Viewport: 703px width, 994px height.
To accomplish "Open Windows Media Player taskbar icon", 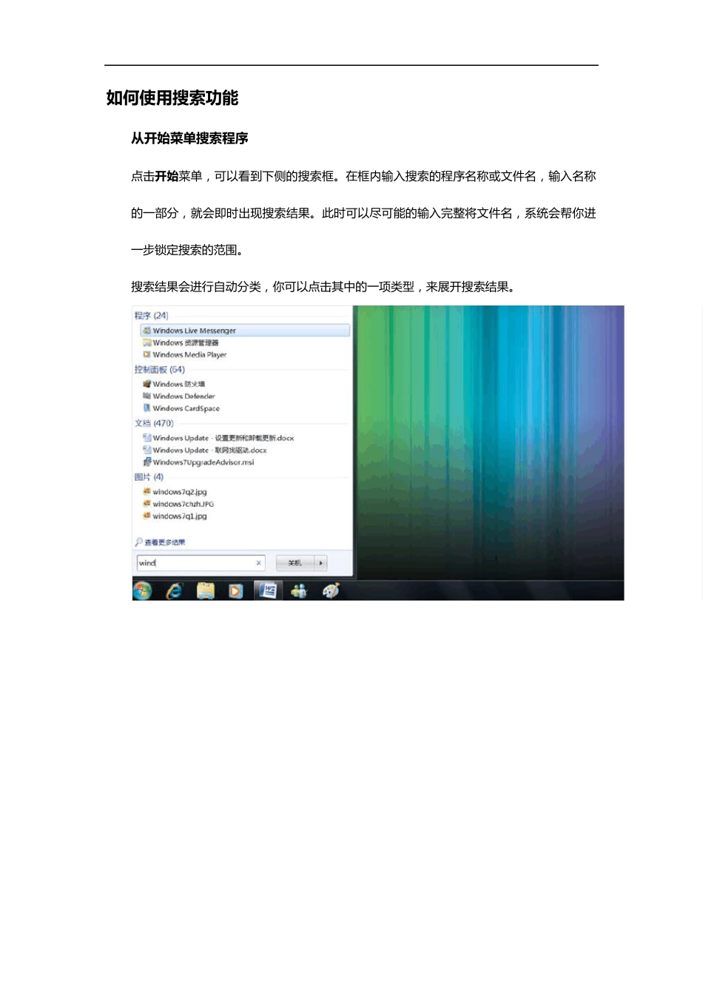I will [x=235, y=590].
